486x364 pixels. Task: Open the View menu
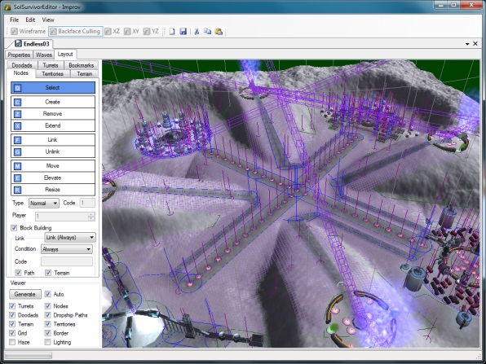(x=48, y=20)
